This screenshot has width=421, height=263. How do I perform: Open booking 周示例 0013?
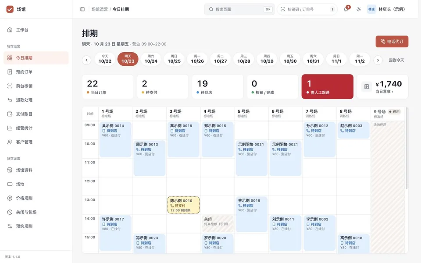coord(149,158)
